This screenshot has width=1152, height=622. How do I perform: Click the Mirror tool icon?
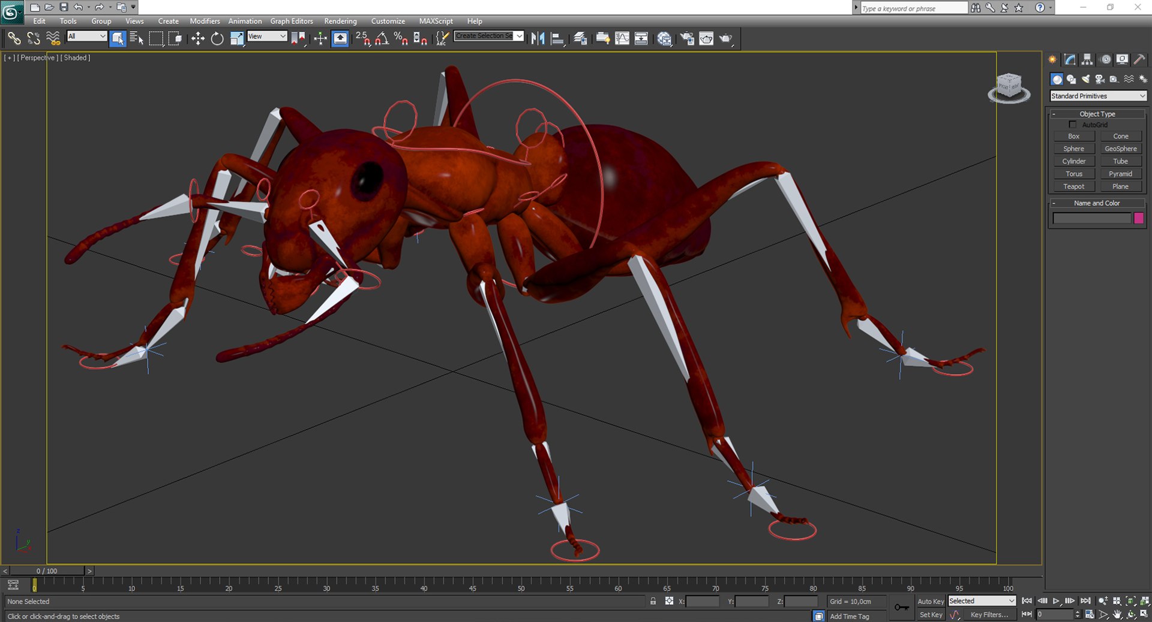pos(538,38)
